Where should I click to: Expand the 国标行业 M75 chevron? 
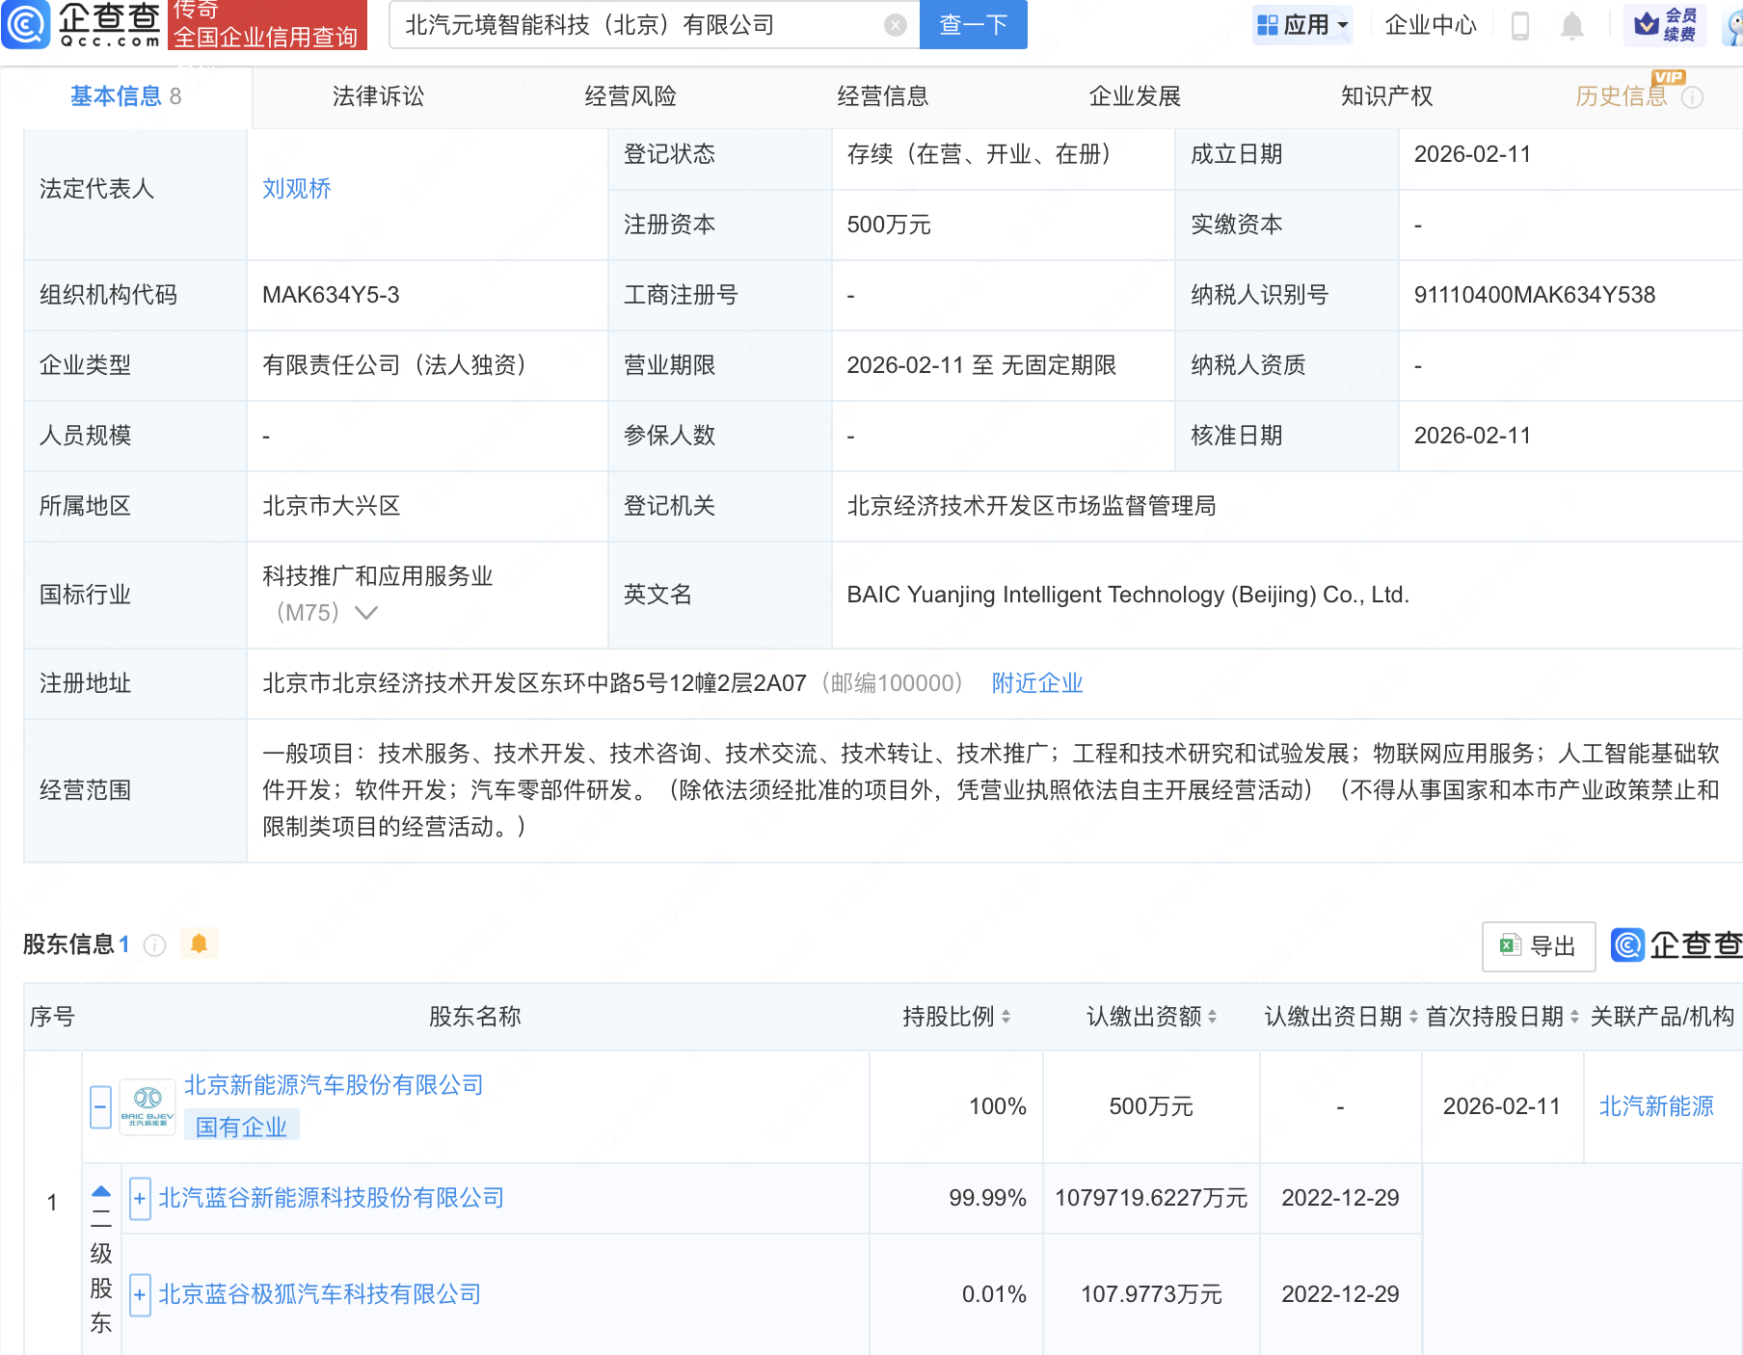coord(366,612)
